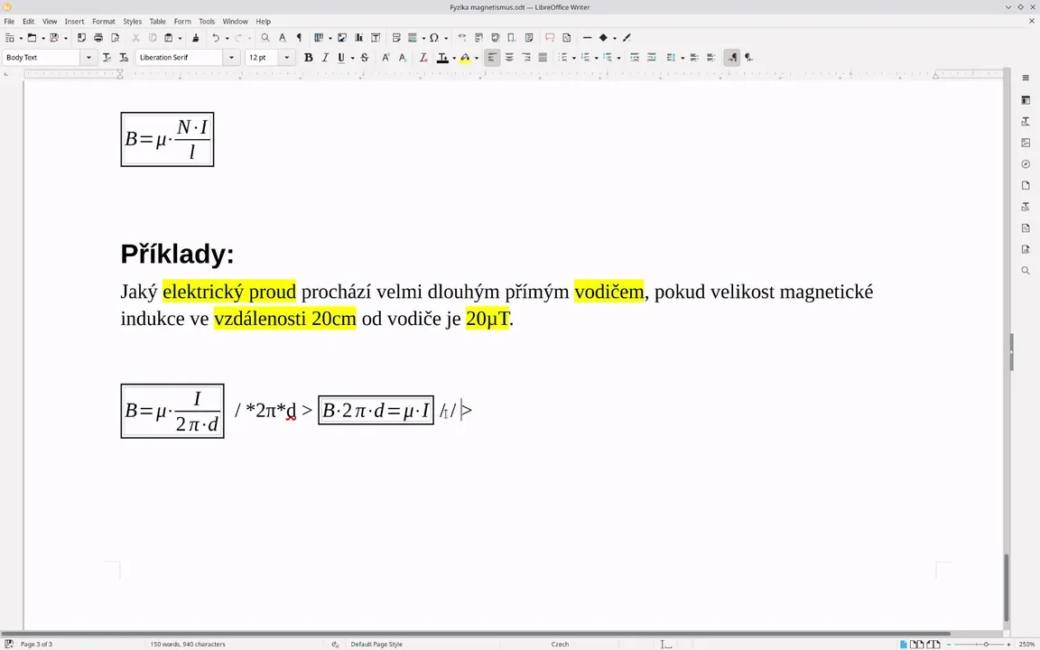Insert a text box from toolbar
The height and width of the screenshot is (650, 1040).
click(376, 38)
